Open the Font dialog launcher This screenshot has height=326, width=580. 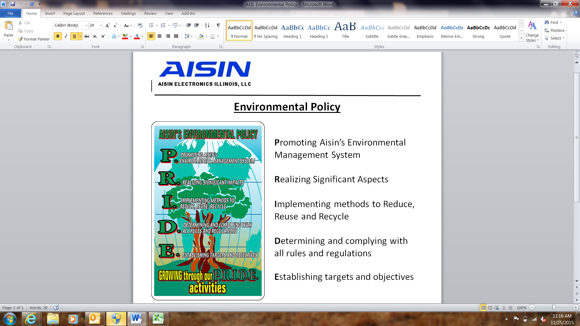[x=143, y=47]
